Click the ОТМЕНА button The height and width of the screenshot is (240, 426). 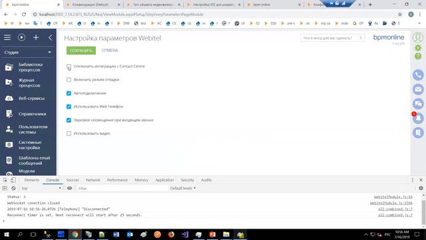click(x=110, y=51)
